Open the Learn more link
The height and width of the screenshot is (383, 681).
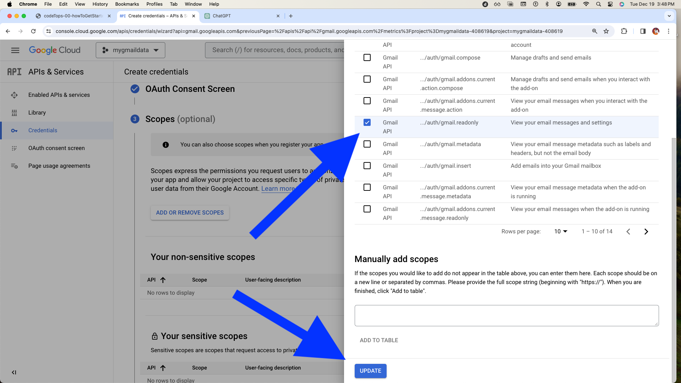[278, 189]
